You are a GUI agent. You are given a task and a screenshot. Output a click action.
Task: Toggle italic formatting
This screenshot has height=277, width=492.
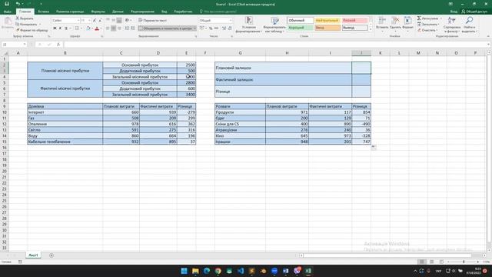60,28
